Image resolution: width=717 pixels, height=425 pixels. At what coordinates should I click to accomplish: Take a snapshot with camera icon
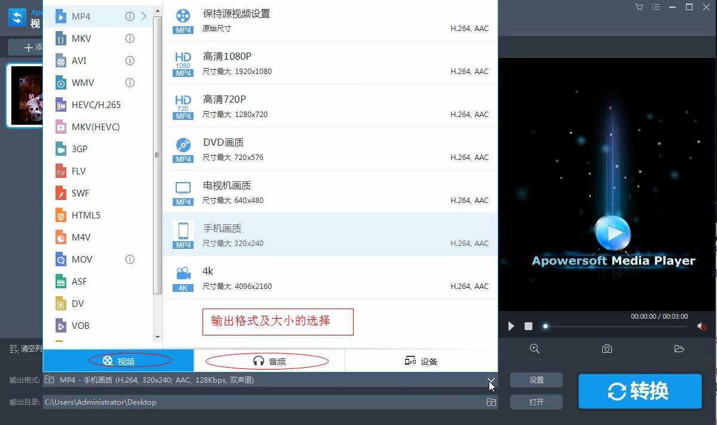click(x=607, y=349)
